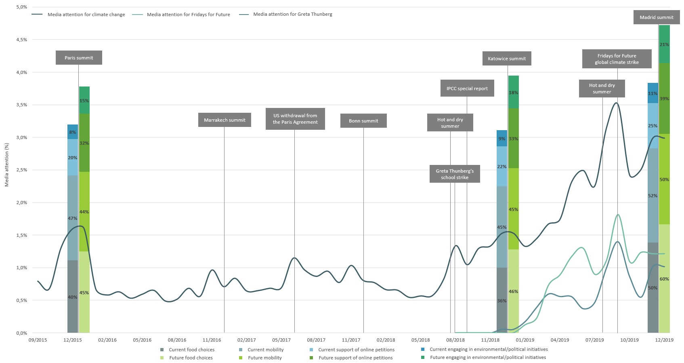Click the Future food choices legend swatch
This screenshot has height=363, width=684.
(162, 358)
